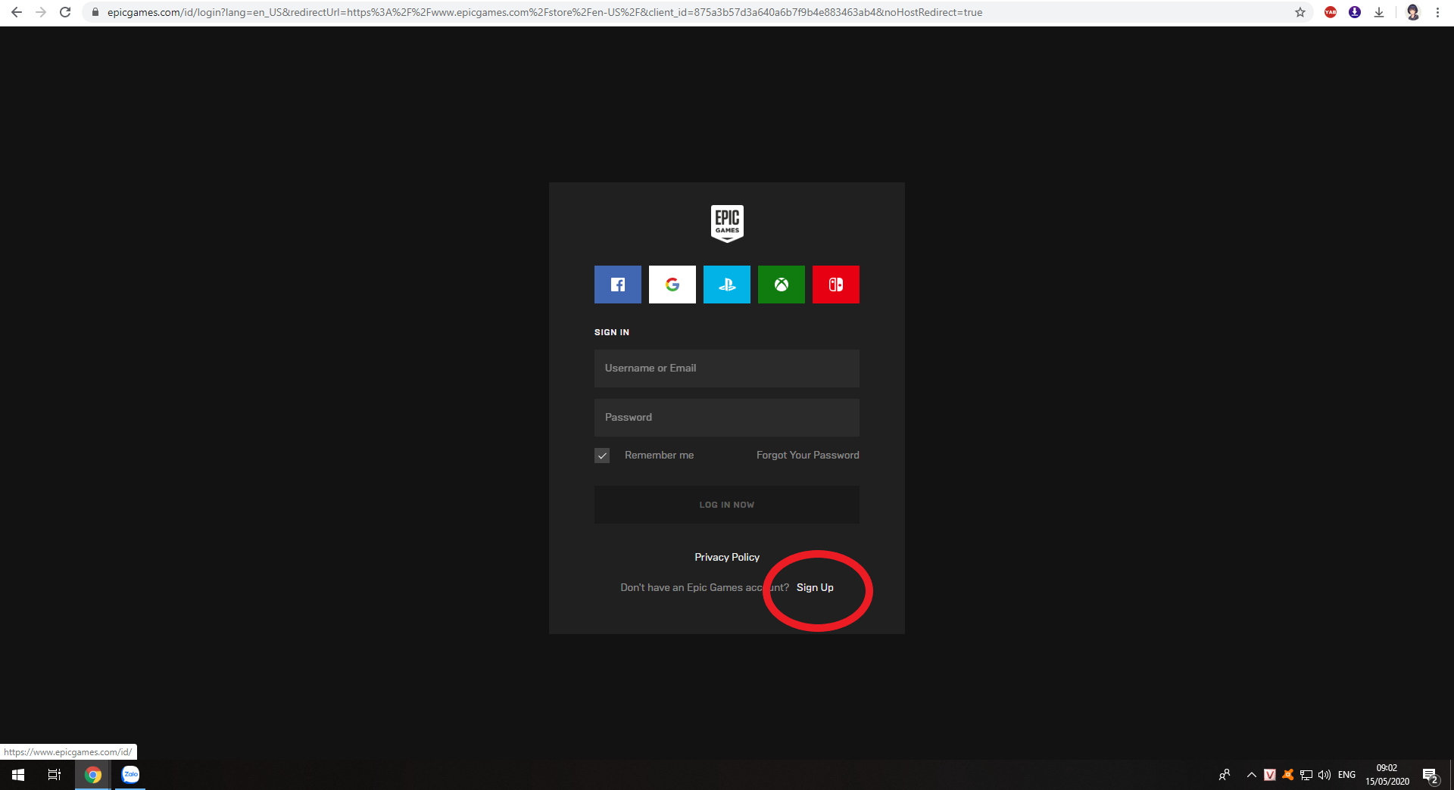The height and width of the screenshot is (790, 1454).
Task: Open Zalo from the taskbar
Action: coord(130,775)
